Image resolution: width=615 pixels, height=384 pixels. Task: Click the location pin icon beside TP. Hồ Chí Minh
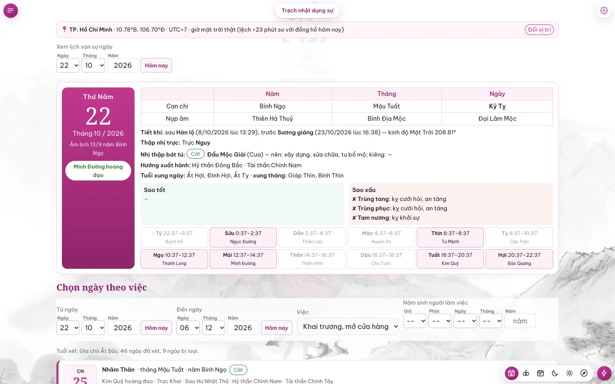point(64,29)
